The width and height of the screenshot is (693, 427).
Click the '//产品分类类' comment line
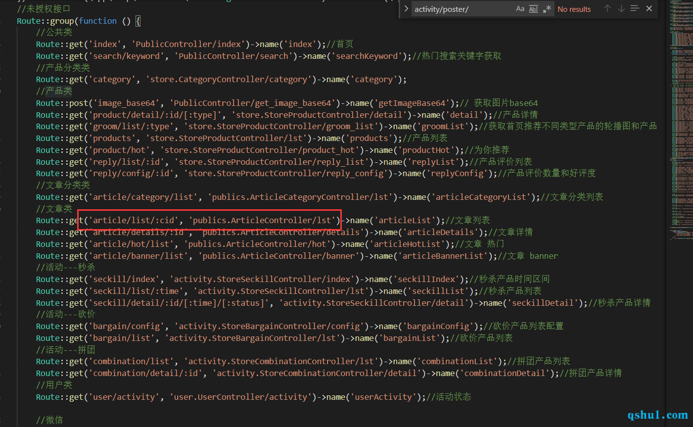[x=63, y=68]
